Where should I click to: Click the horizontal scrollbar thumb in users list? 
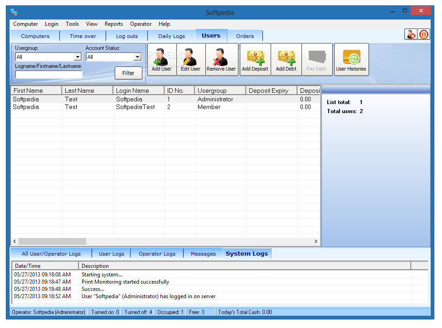point(53,241)
